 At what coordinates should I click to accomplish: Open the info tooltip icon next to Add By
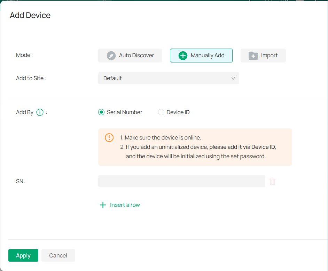[40, 112]
